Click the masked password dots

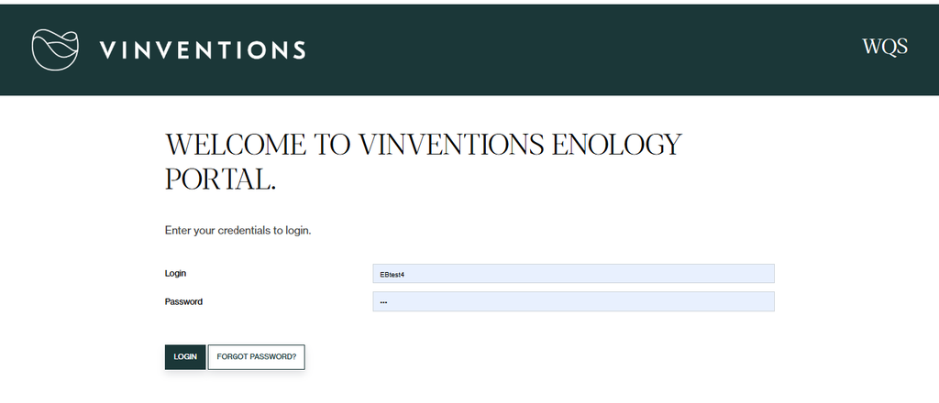pyautogui.click(x=383, y=302)
